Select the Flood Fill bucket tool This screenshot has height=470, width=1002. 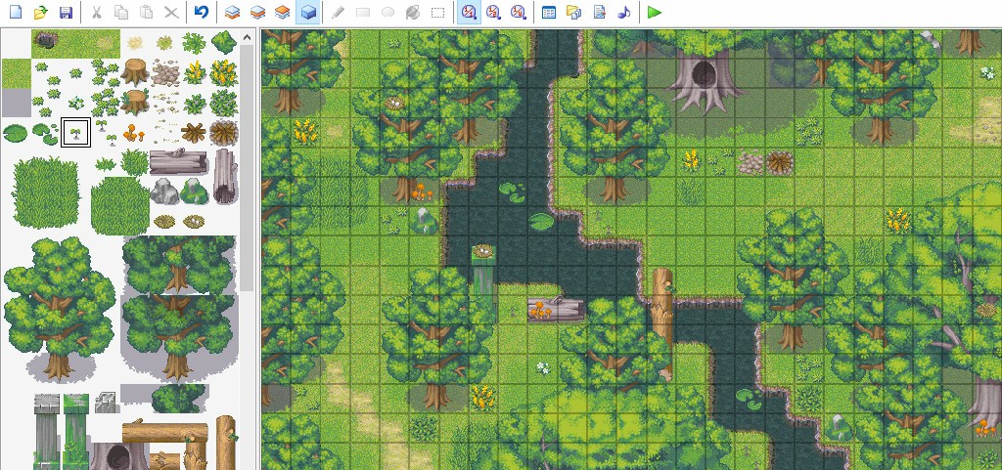[413, 12]
